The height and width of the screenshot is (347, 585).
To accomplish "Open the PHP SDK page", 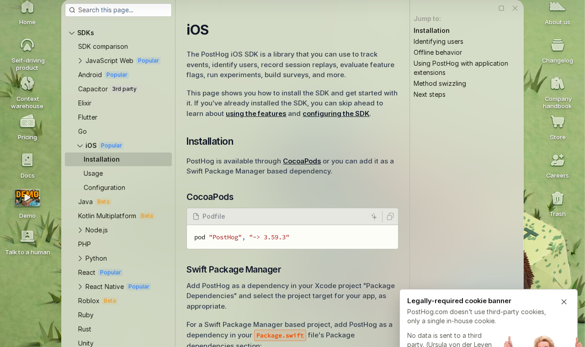I will [x=85, y=244].
